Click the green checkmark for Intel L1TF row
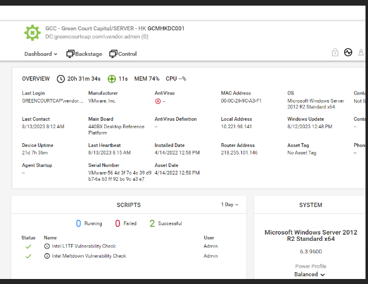 click(x=28, y=246)
